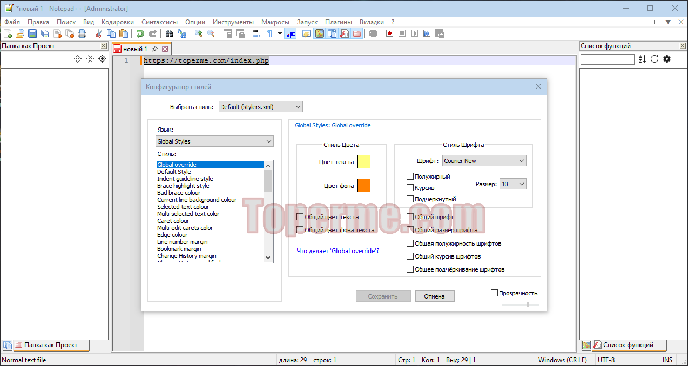Click the green Undo arrow icon
Viewport: 688px width, 366px height.
140,33
